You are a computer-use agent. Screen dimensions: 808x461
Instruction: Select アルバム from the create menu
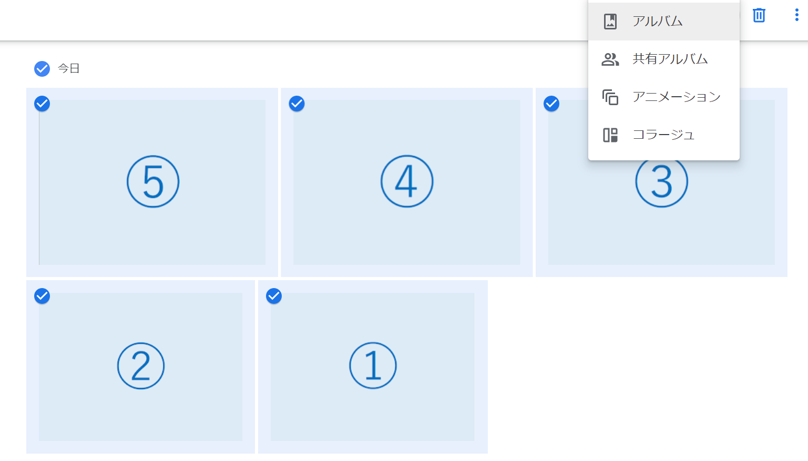(x=657, y=22)
